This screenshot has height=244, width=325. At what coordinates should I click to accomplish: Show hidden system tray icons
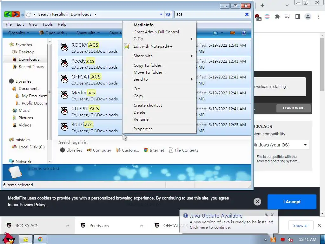click(265, 240)
